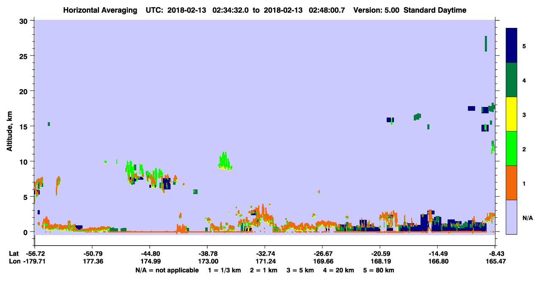Click the latitude value -44.80
This screenshot has height=282, width=550.
coord(149,254)
